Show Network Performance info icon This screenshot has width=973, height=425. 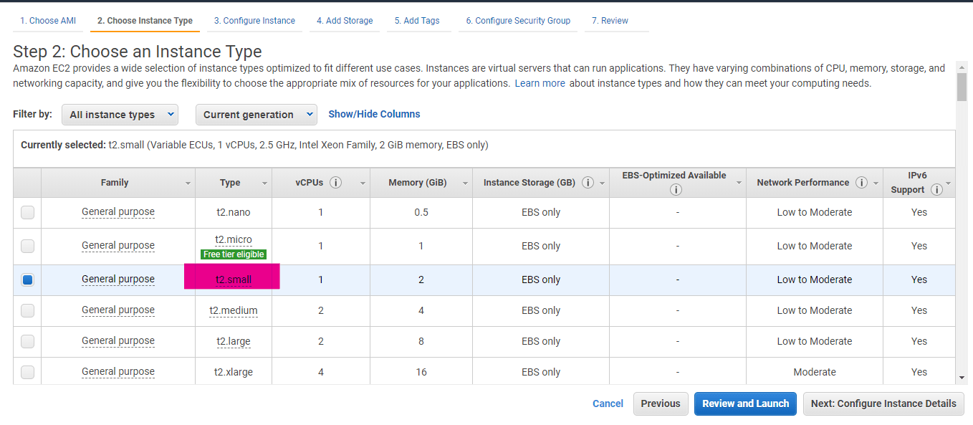tap(862, 183)
